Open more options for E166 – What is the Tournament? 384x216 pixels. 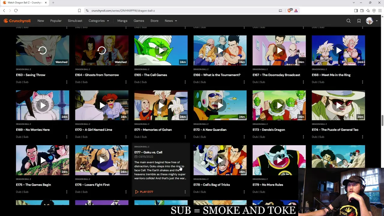244,82
